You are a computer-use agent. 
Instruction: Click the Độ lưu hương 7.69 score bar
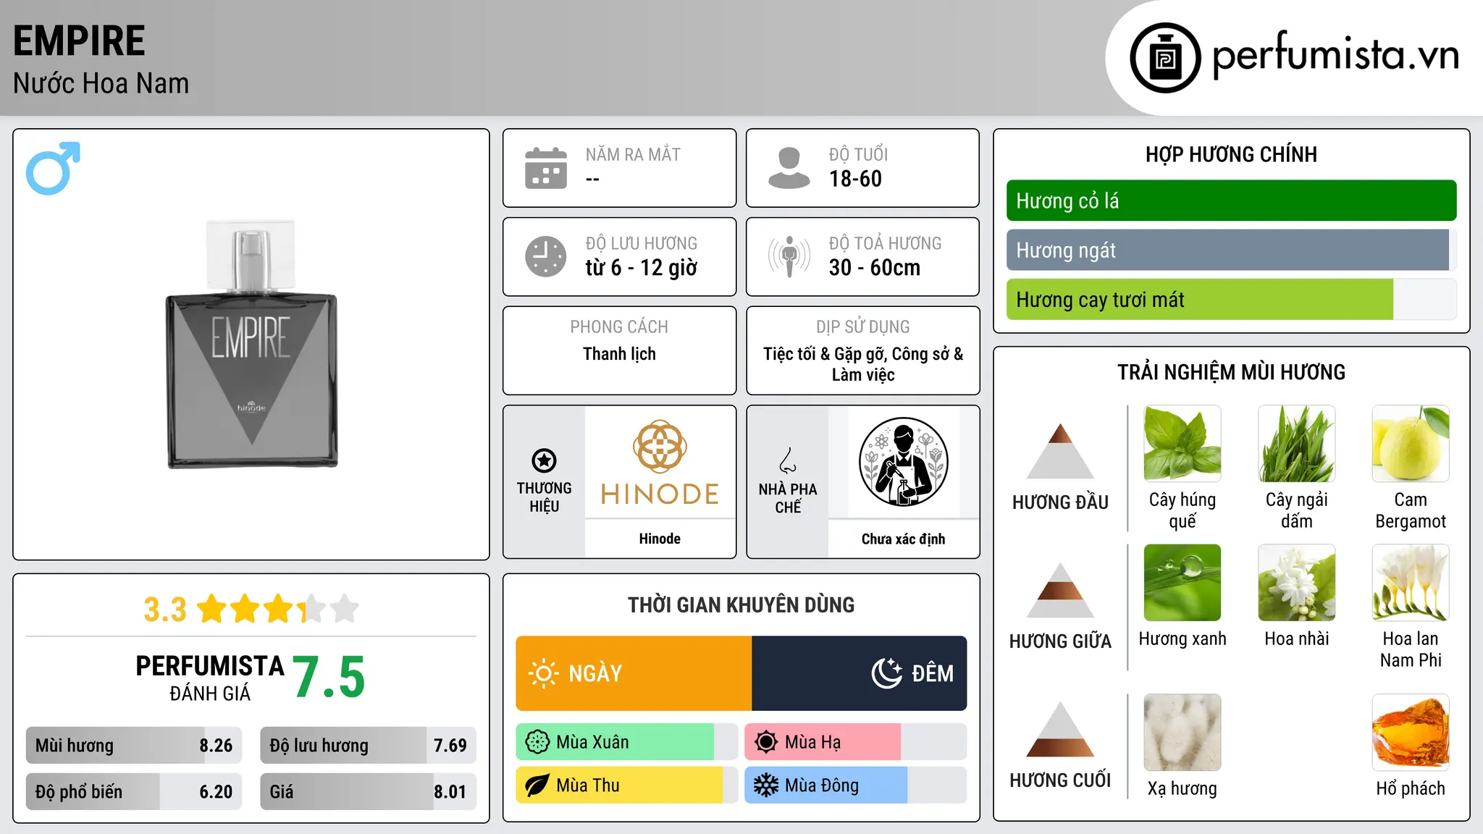pyautogui.click(x=368, y=745)
